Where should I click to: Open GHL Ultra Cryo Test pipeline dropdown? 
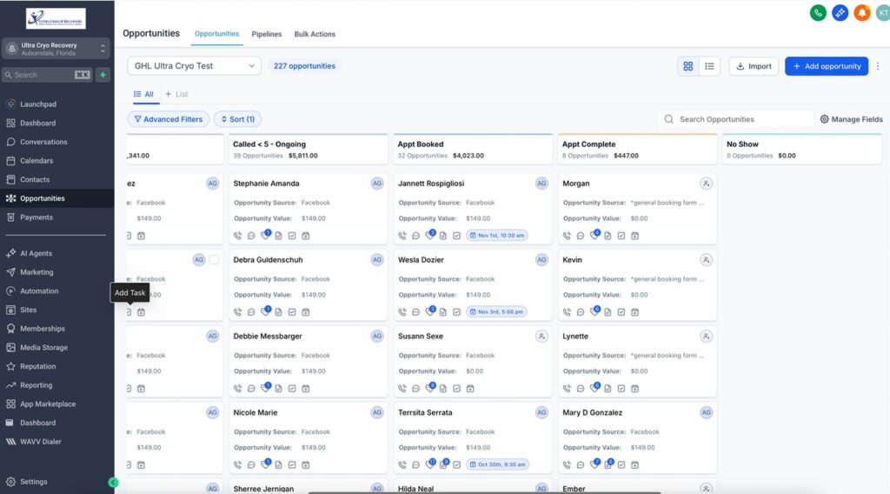(x=194, y=66)
